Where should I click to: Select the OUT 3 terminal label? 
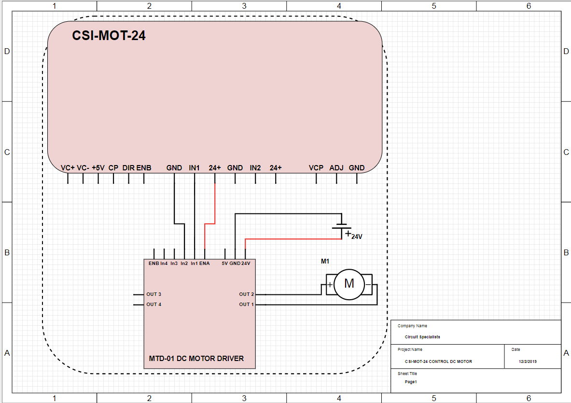tap(153, 294)
